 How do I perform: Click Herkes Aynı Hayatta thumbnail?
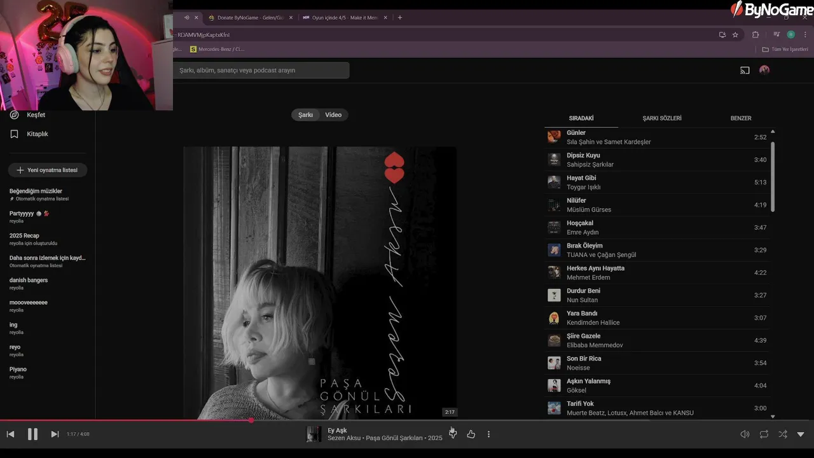(554, 272)
